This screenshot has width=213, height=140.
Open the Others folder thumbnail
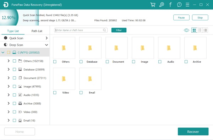click(x=64, y=48)
